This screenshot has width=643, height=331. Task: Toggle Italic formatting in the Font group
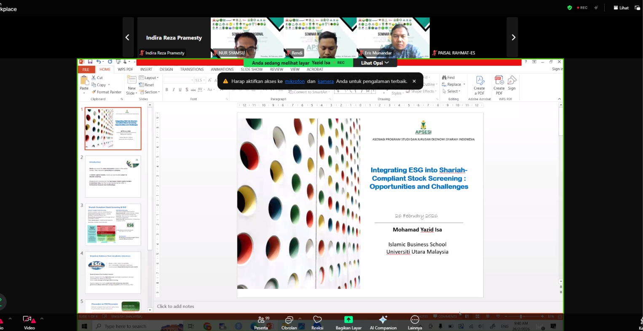coord(174,90)
